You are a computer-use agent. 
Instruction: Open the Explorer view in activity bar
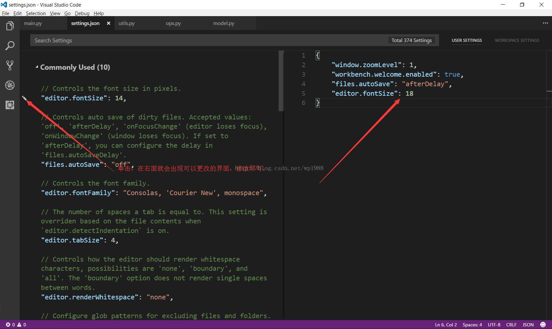click(x=10, y=26)
